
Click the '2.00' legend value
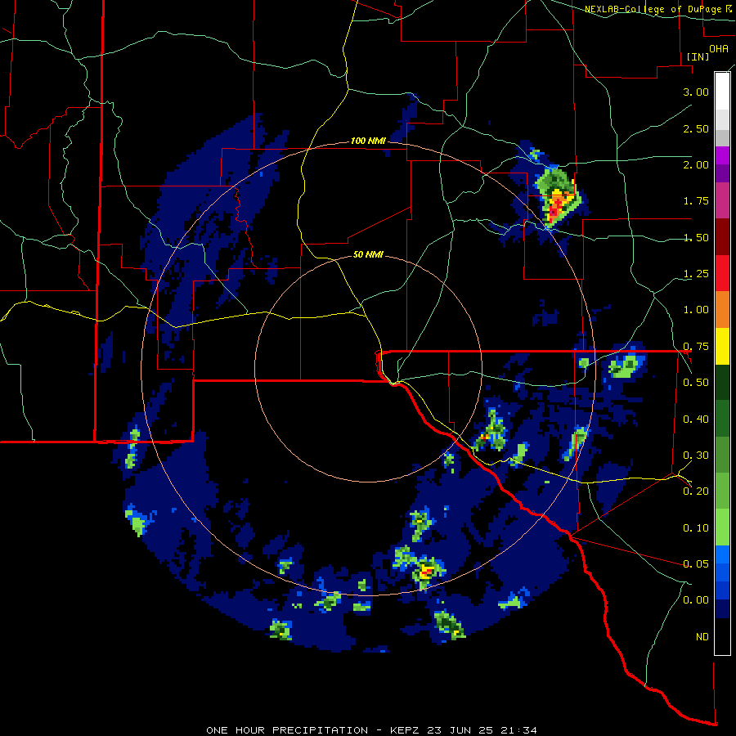click(x=696, y=164)
